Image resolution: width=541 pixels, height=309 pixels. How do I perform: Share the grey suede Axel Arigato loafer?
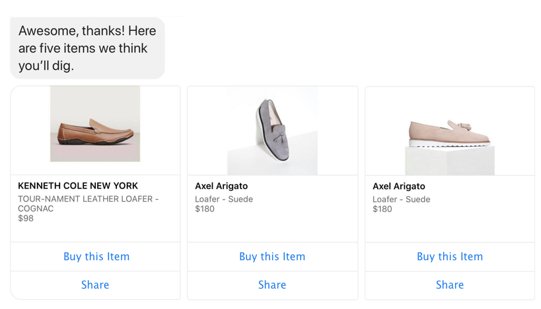[x=272, y=285]
